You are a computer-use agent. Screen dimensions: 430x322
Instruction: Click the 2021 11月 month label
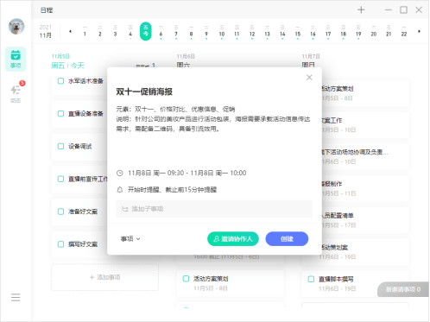pos(46,31)
